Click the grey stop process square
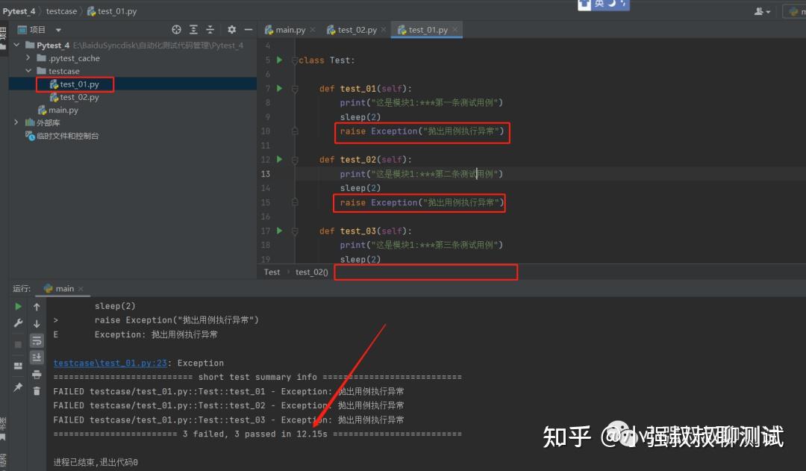Image resolution: width=806 pixels, height=471 pixels. (18, 344)
